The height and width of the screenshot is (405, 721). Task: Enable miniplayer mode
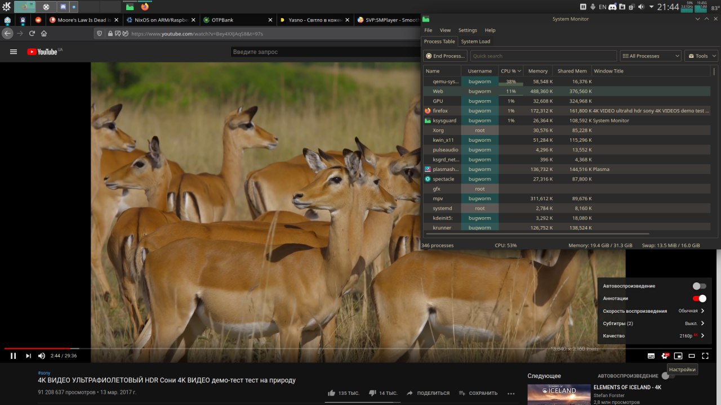pyautogui.click(x=678, y=355)
